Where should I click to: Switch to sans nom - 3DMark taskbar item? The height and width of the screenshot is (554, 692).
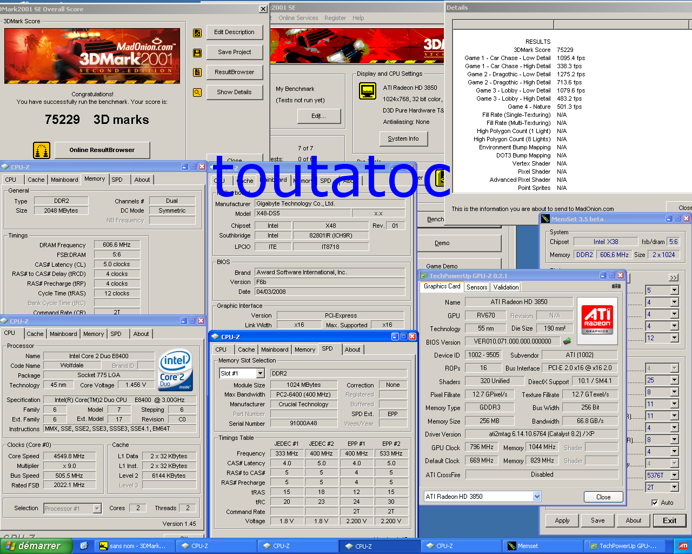point(135,546)
